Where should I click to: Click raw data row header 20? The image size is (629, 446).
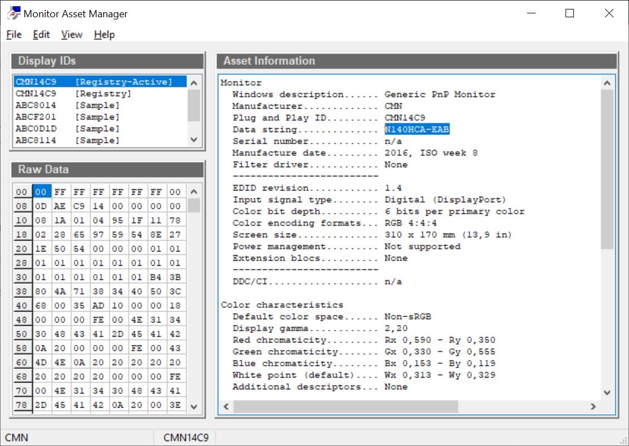click(x=22, y=248)
